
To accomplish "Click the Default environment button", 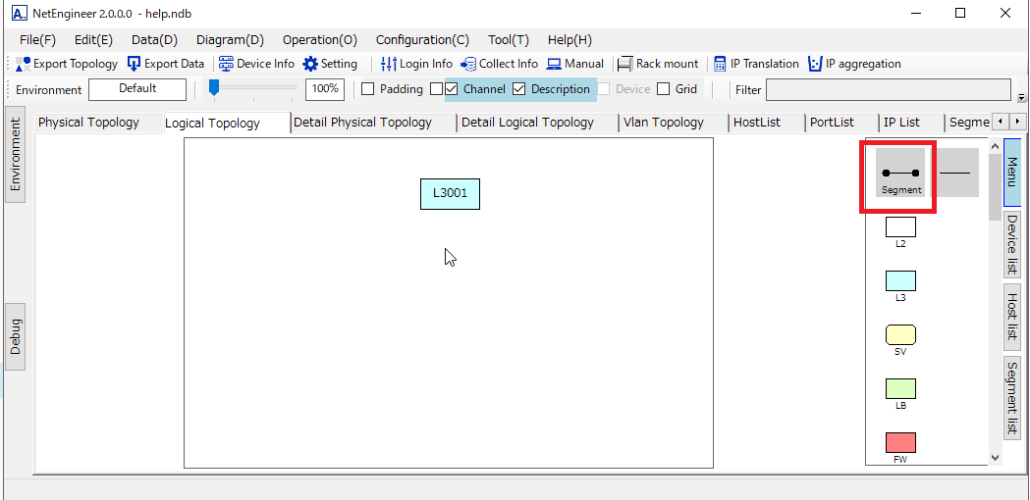I will 137,89.
